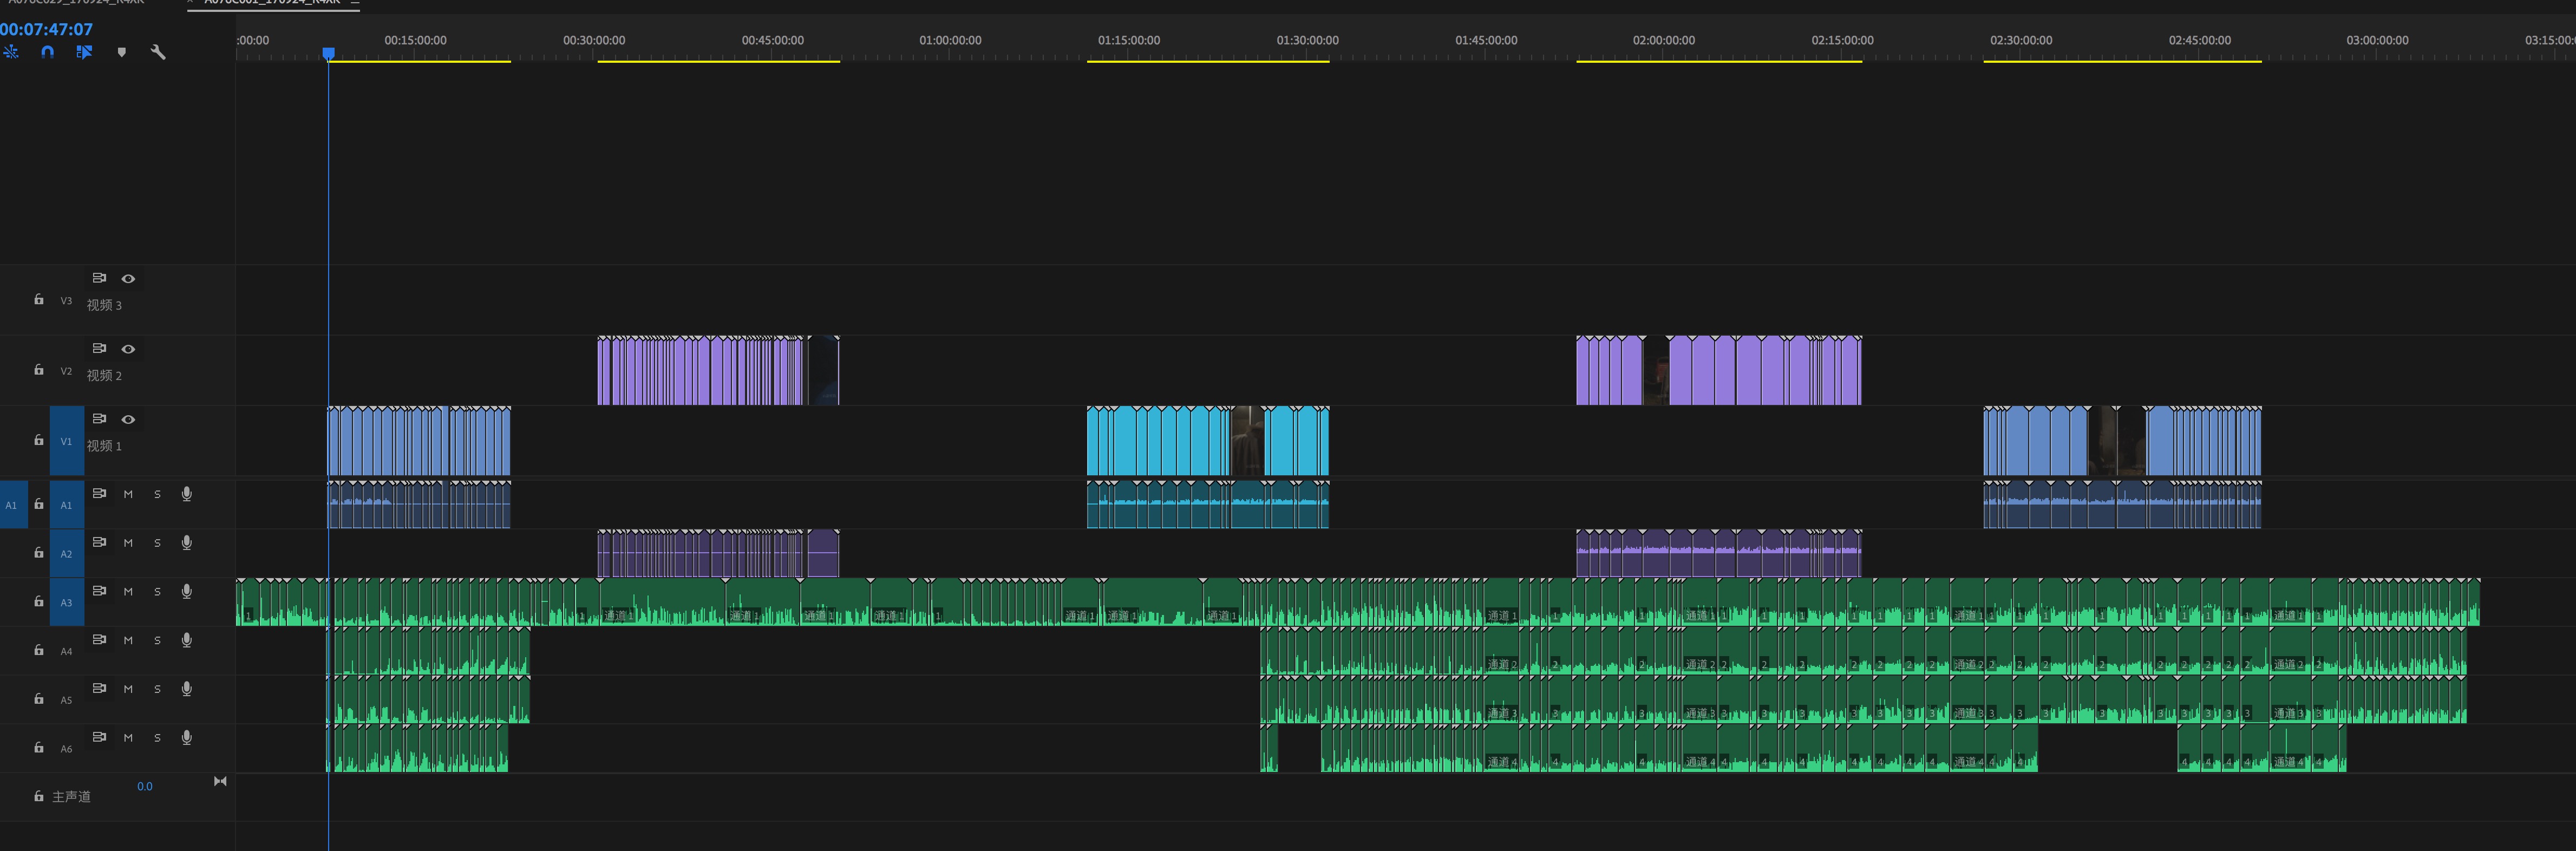The image size is (2576, 851).
Task: Click the blue playhead timecode 00:07:47:07
Action: click(x=47, y=30)
